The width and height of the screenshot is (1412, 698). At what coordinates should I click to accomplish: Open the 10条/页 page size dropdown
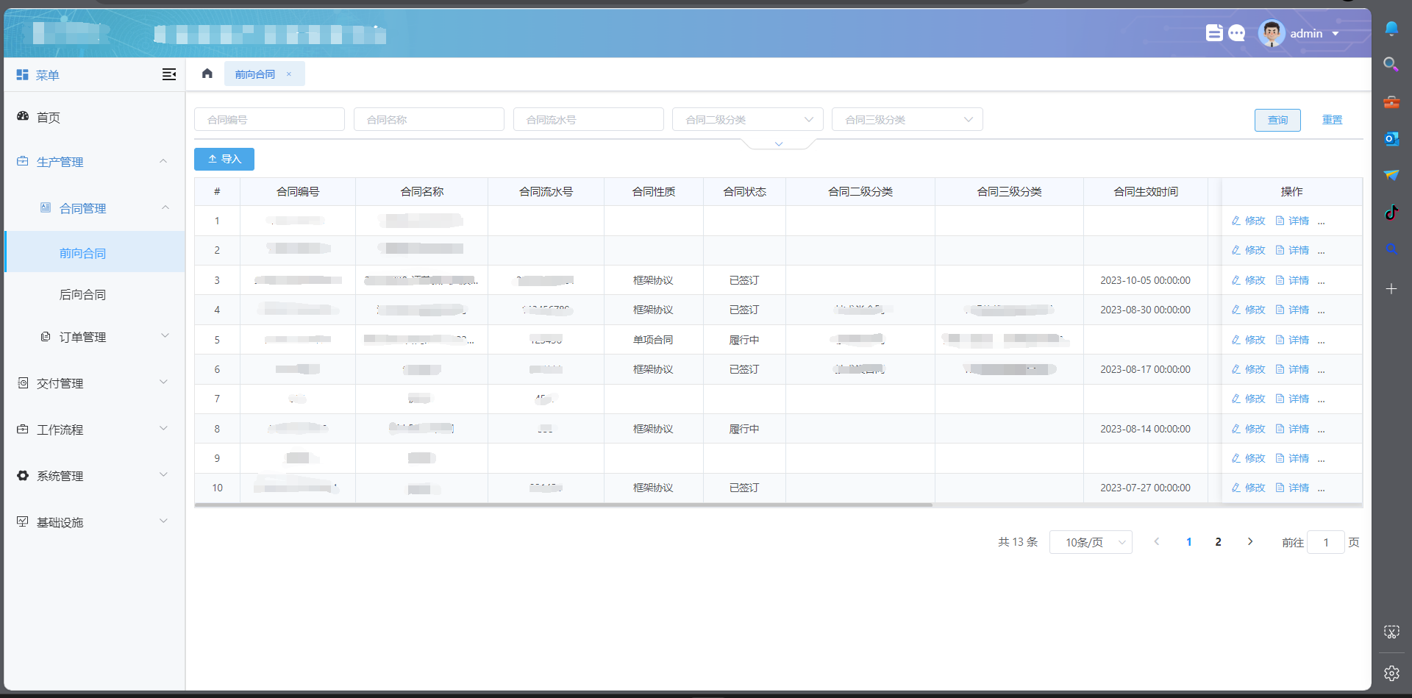pos(1091,542)
